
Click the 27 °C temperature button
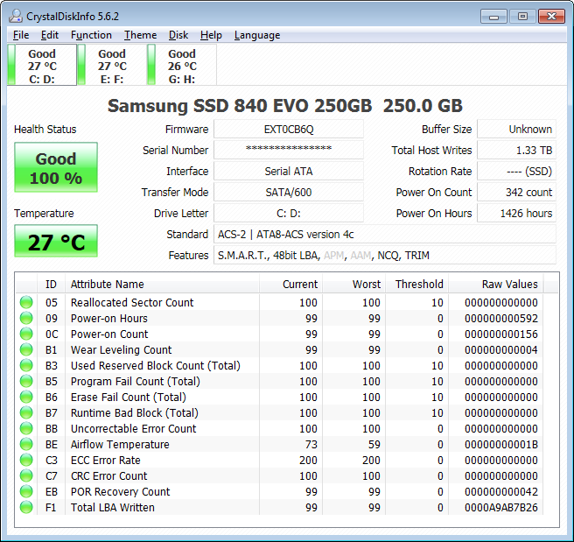click(56, 241)
